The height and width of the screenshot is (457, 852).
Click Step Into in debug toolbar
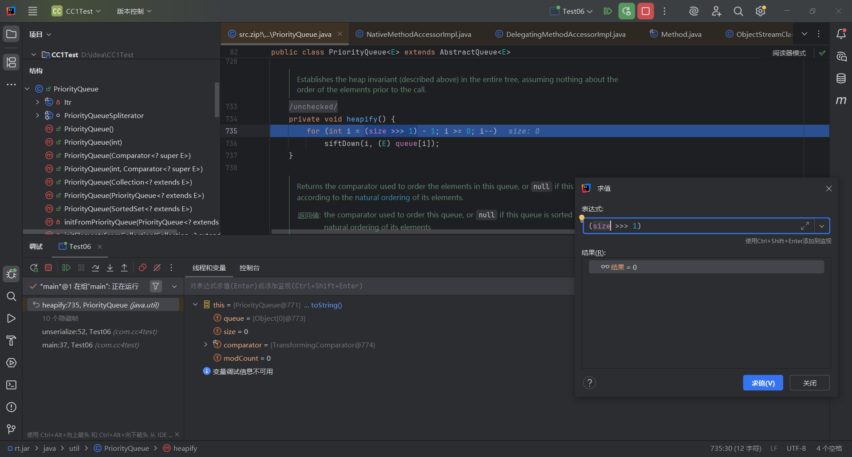pyautogui.click(x=110, y=268)
